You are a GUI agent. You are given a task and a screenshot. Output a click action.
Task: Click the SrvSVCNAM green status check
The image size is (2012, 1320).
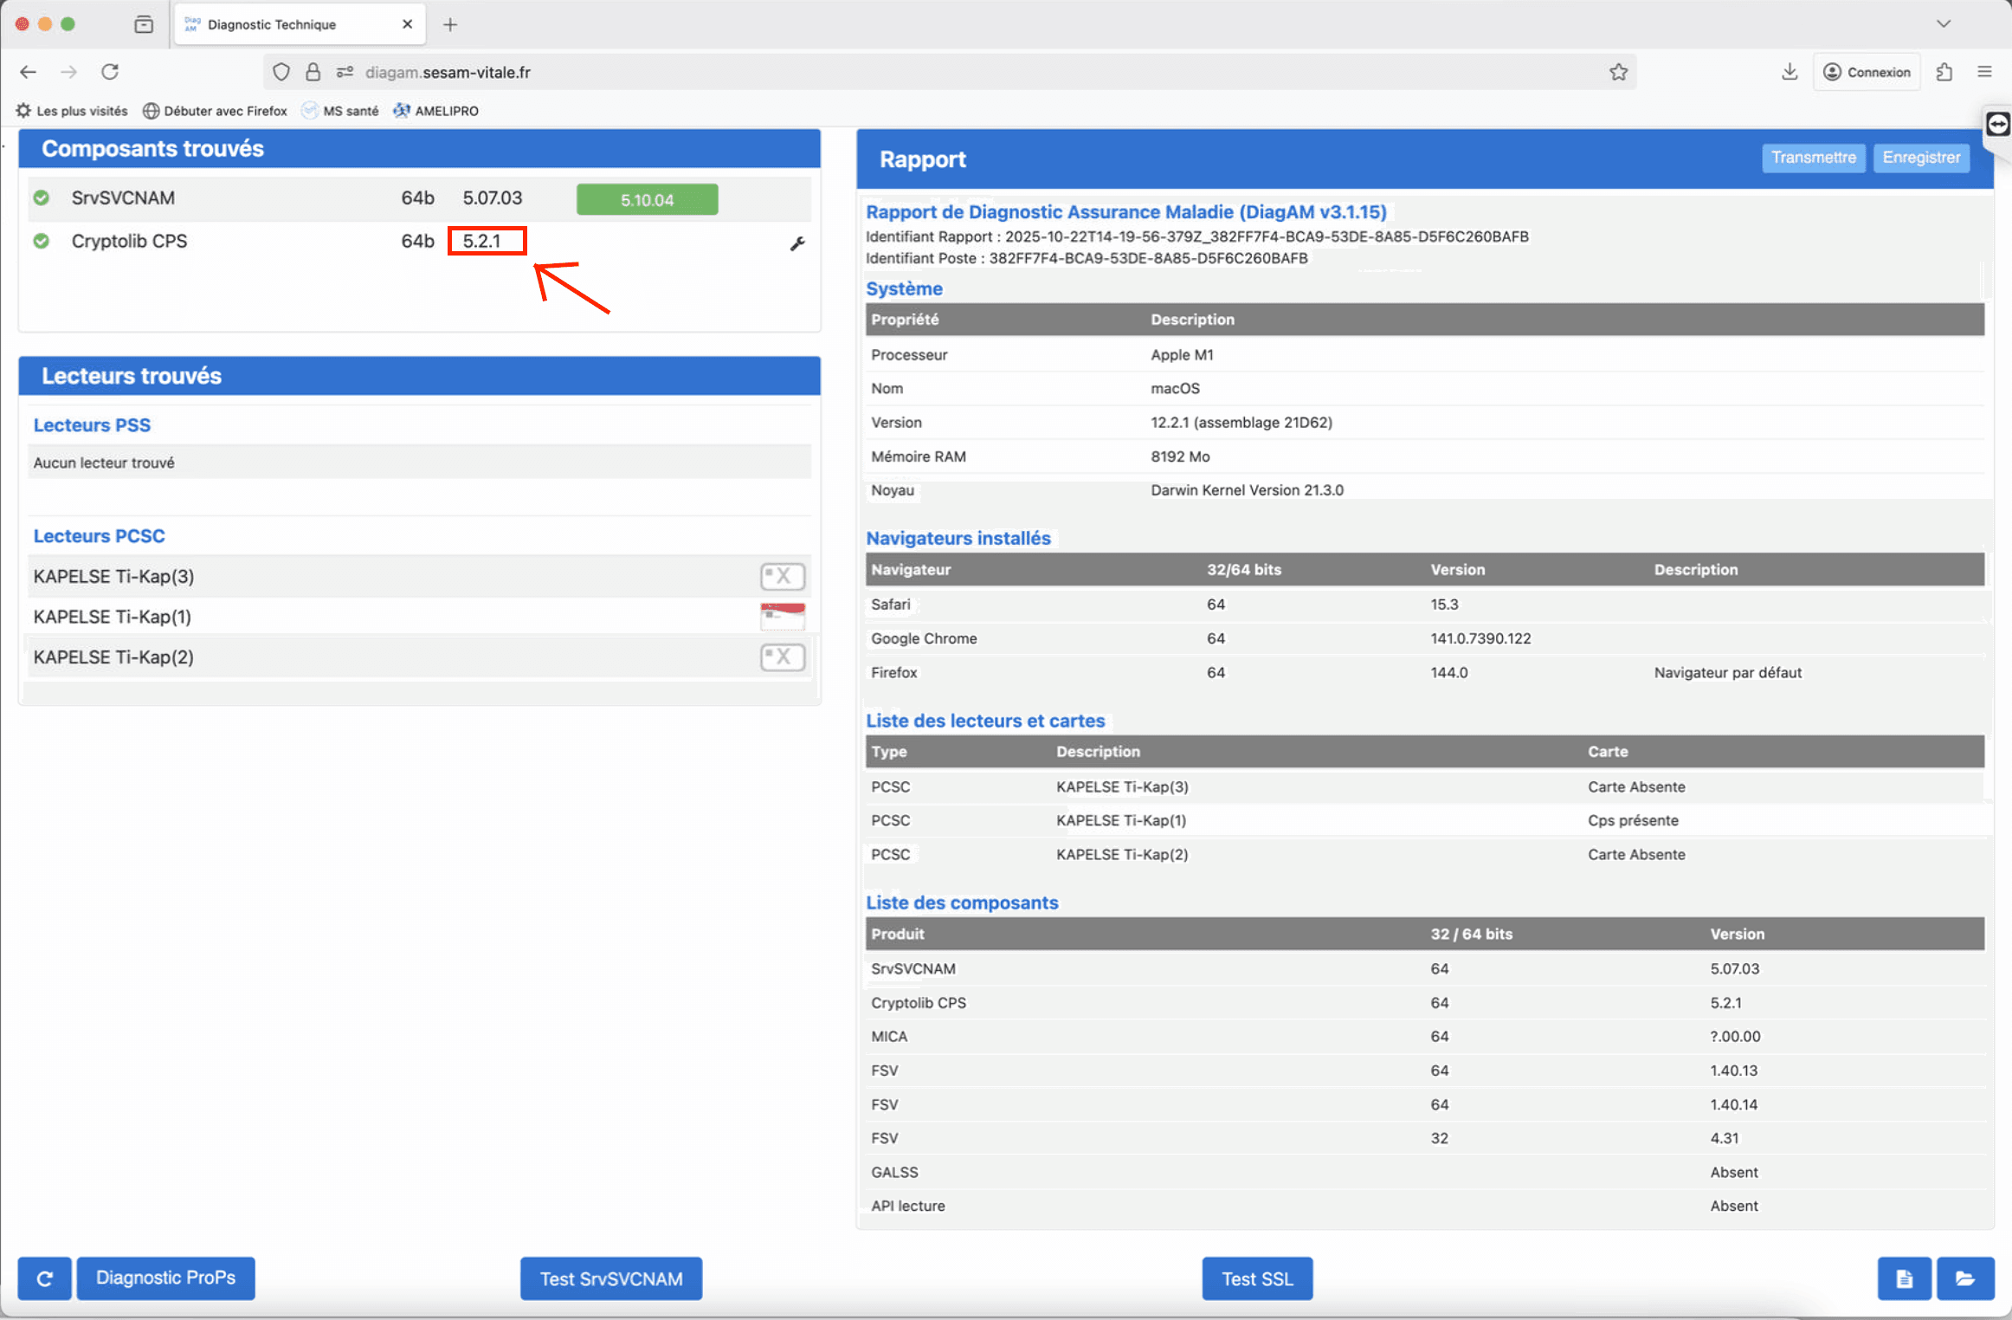point(42,197)
